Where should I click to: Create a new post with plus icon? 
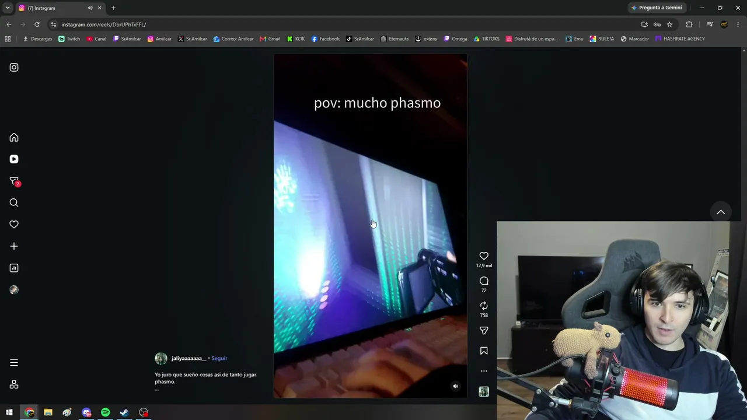click(14, 246)
